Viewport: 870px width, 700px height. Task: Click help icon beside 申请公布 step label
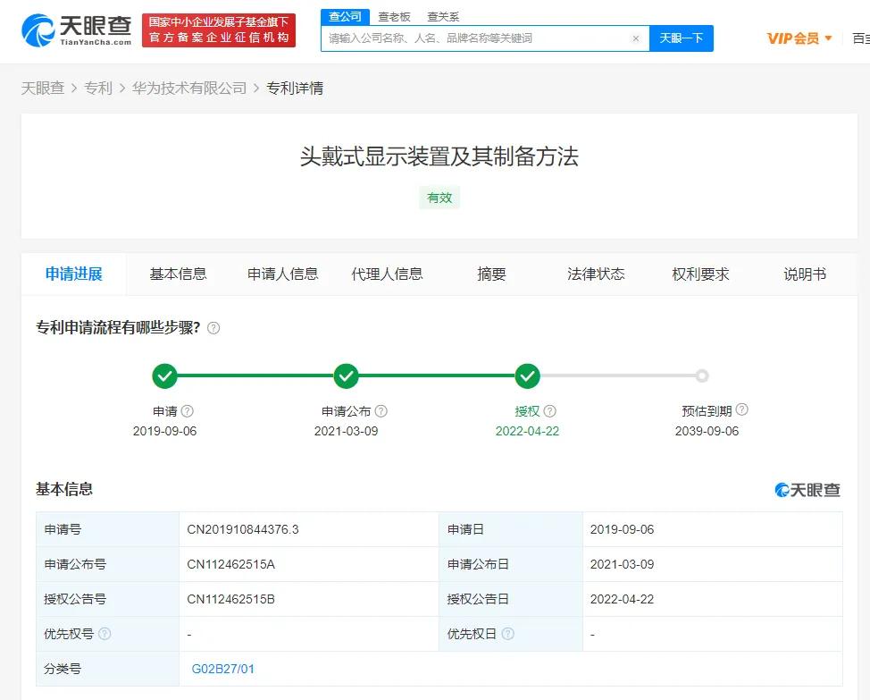tap(381, 410)
